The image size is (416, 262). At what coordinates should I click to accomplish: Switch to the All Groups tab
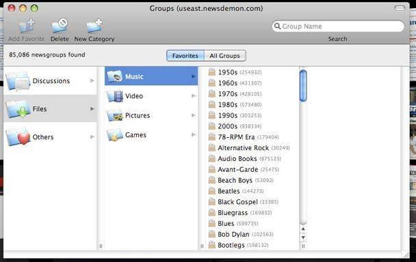tap(225, 56)
